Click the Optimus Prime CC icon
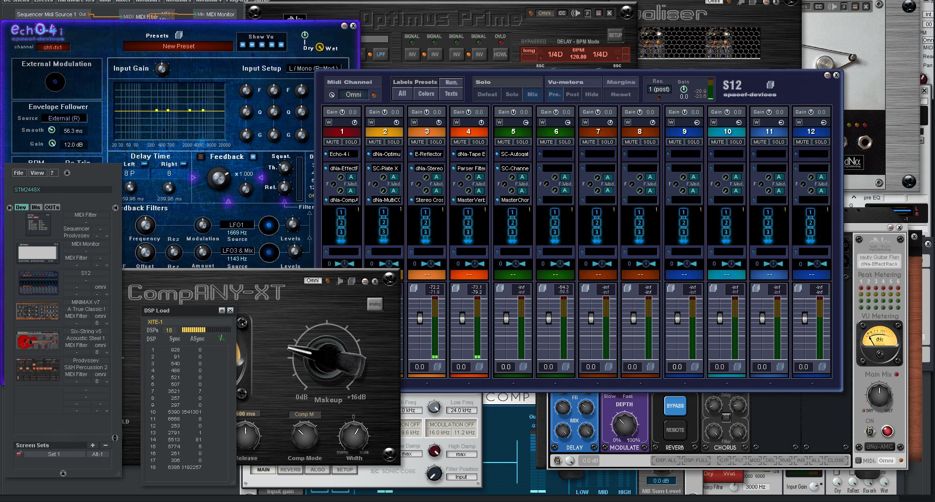Image resolution: width=935 pixels, height=502 pixels. click(x=561, y=13)
